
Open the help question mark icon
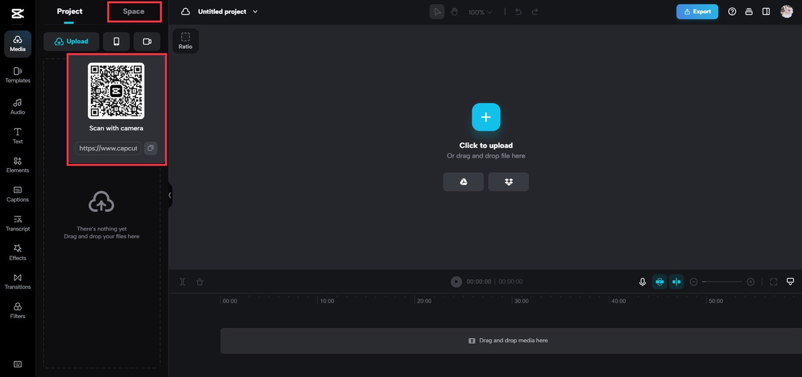point(732,12)
